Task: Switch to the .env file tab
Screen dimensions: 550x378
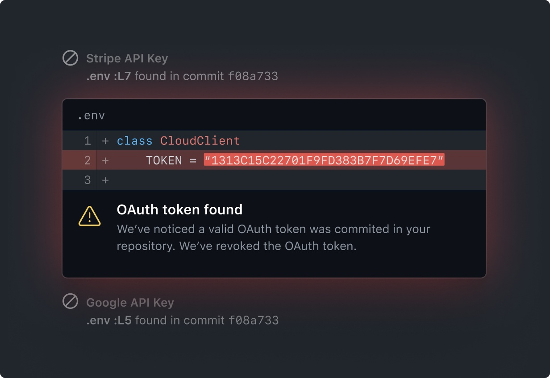Action: coord(92,115)
